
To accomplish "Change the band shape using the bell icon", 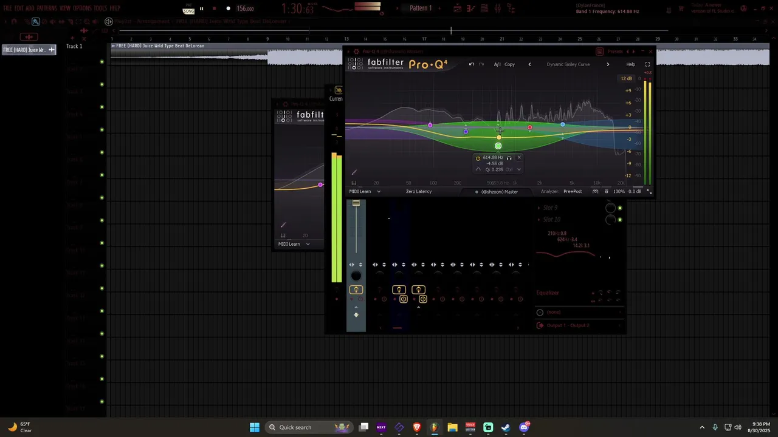I will pos(478,169).
